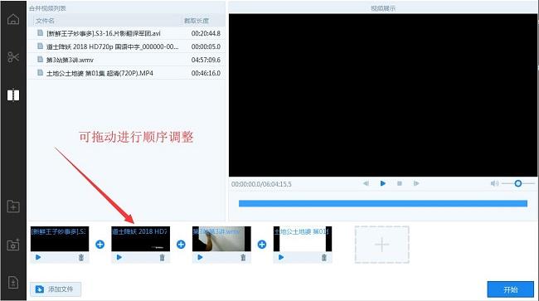Screen dimensions: 539x301
Task: Select the video merge tool in sidebar
Action: click(13, 95)
